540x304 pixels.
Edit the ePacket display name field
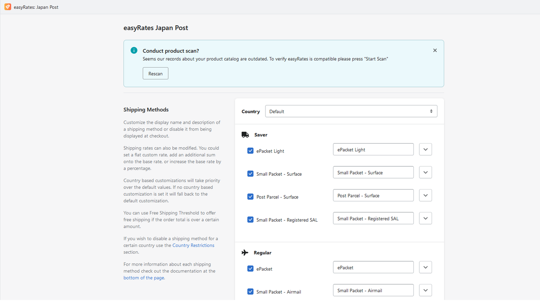pyautogui.click(x=373, y=267)
